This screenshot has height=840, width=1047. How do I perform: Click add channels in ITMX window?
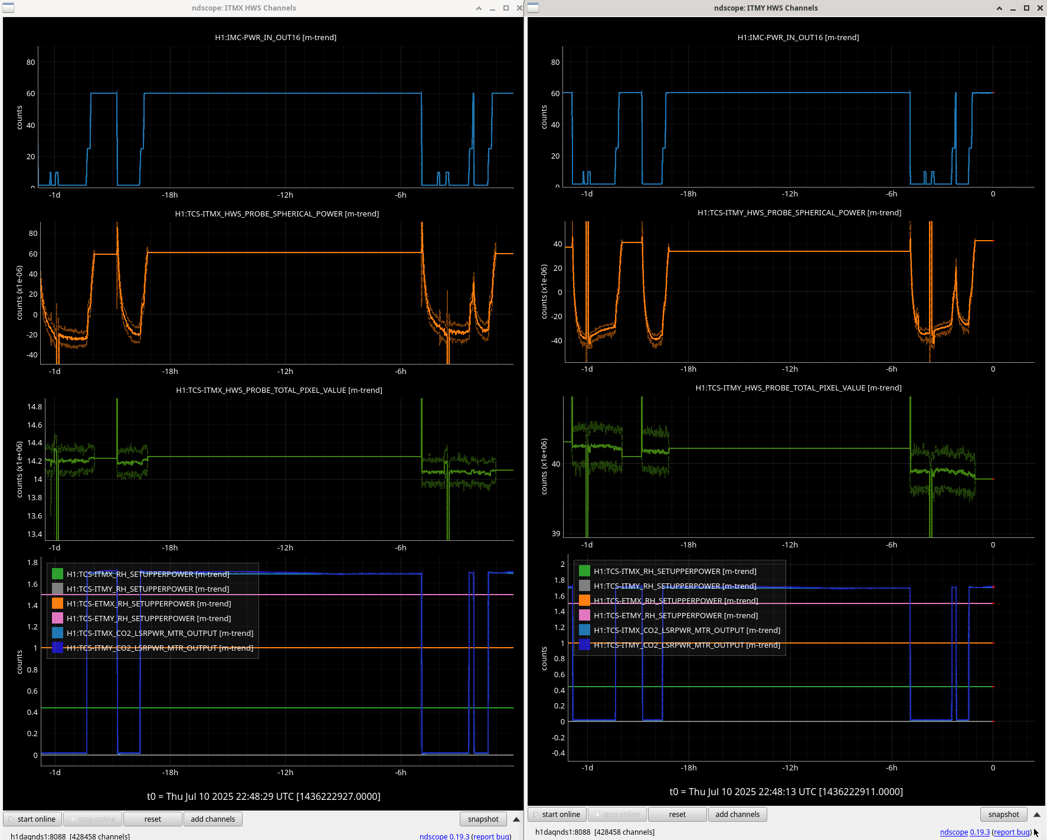coord(212,819)
